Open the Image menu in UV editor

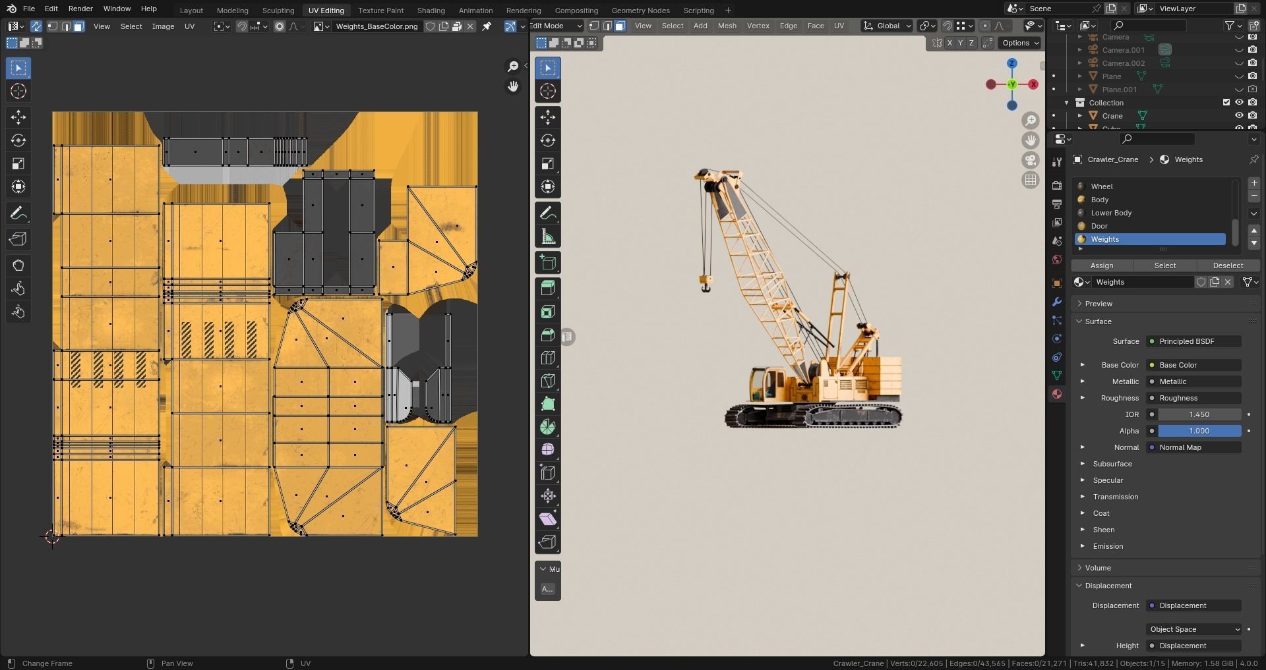[x=163, y=26]
